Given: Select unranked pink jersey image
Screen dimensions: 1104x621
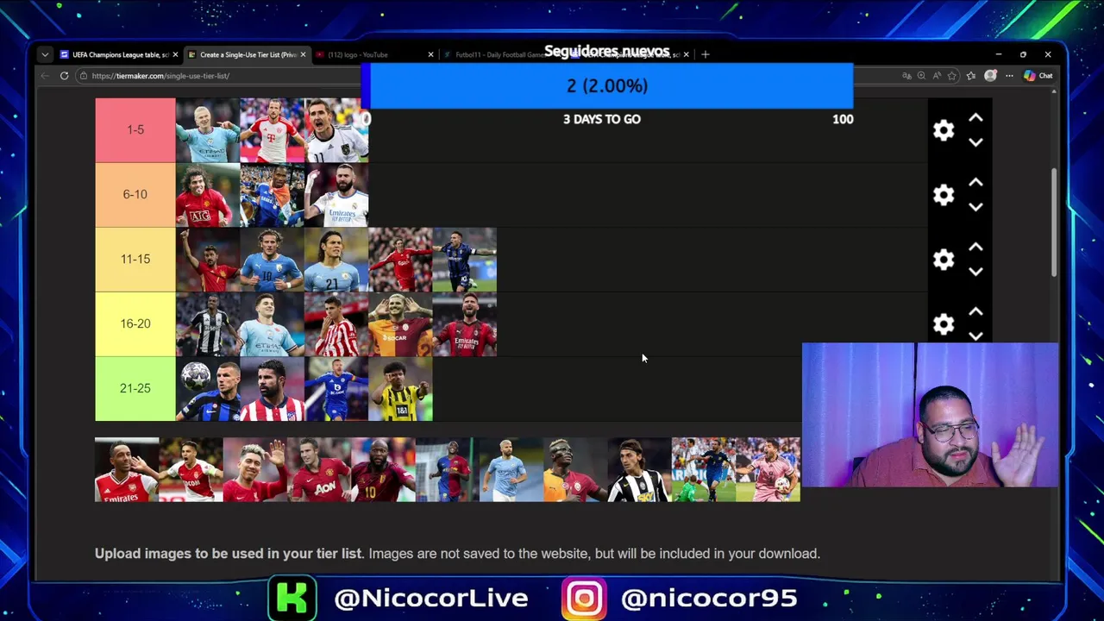Looking at the screenshot, I should [x=768, y=470].
